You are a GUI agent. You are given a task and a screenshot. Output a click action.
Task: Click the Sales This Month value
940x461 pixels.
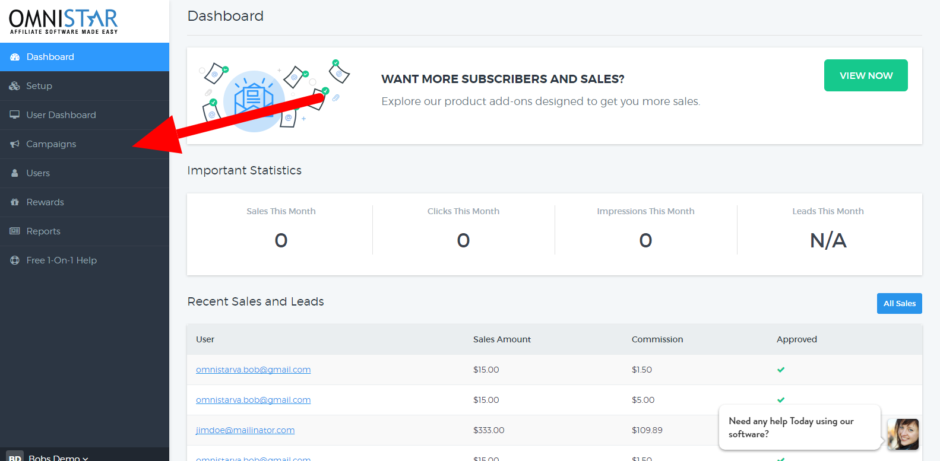tap(281, 240)
